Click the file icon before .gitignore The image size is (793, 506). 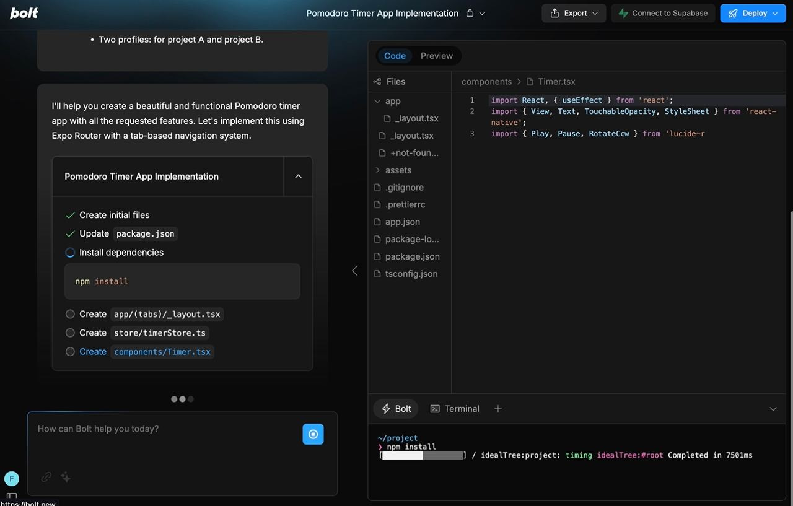pos(377,188)
